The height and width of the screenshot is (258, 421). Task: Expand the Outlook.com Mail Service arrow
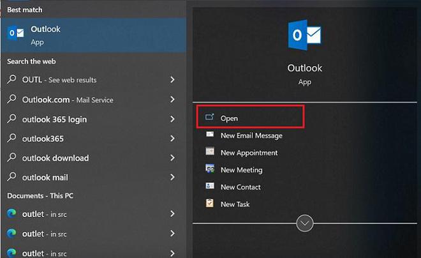[172, 100]
